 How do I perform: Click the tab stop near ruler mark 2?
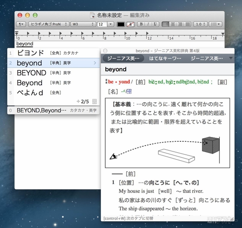coord(39,33)
